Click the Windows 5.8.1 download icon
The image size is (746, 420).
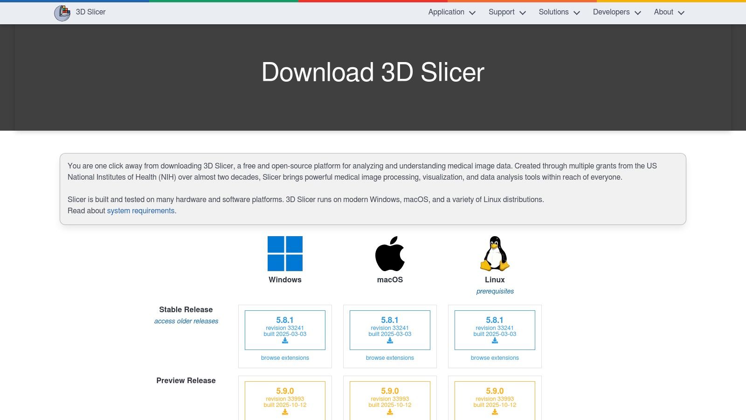[285, 341]
